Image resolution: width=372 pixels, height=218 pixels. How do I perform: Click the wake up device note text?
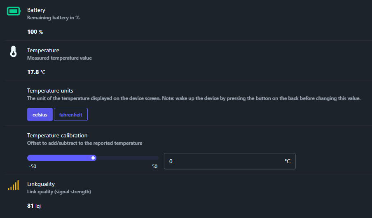coord(194,99)
